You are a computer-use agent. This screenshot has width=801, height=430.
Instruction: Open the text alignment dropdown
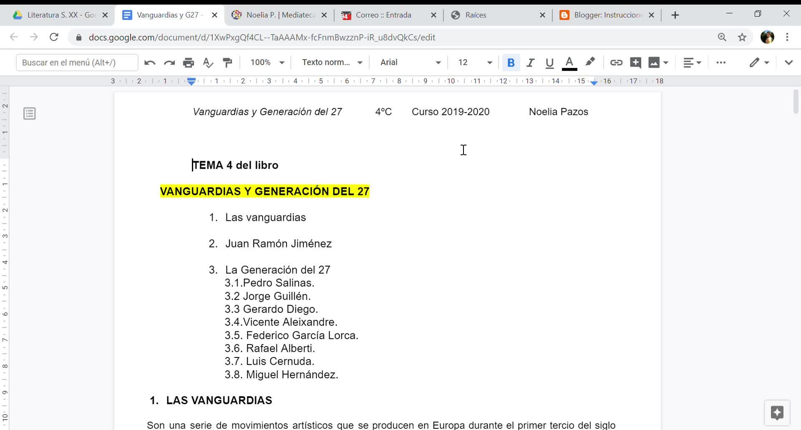(692, 62)
